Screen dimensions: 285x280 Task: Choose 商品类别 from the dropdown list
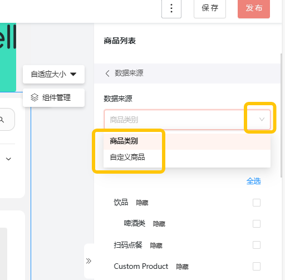click(x=187, y=141)
